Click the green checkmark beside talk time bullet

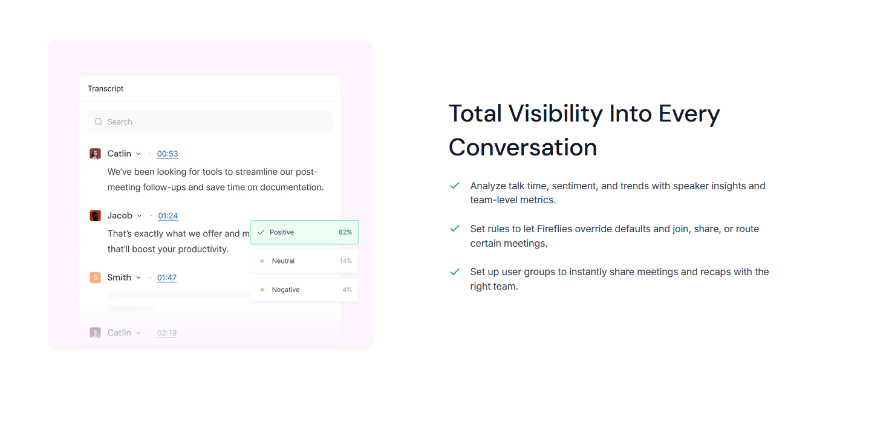pos(455,186)
